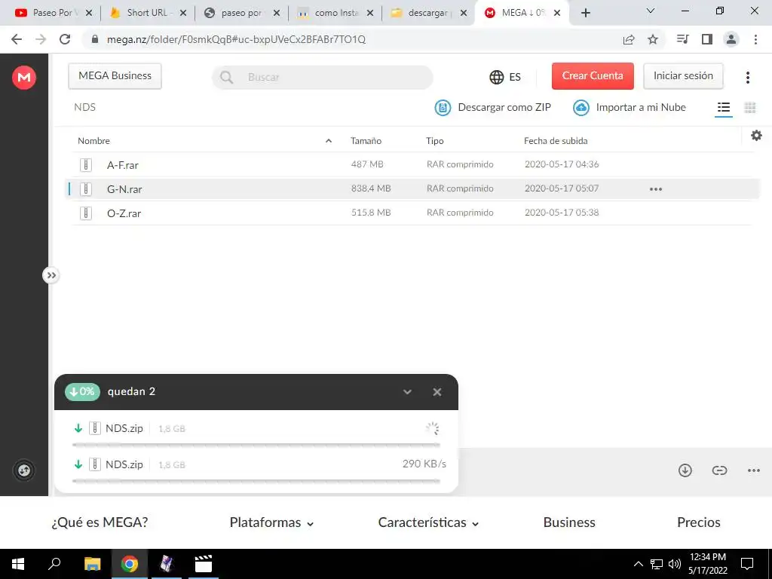This screenshot has width=772, height=579.
Task: Click first NDS.zip progress bar
Action: [256, 445]
